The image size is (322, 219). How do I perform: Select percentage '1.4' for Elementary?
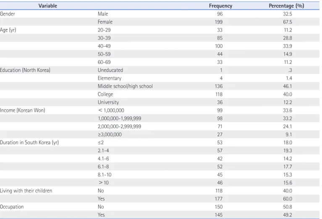(289, 78)
